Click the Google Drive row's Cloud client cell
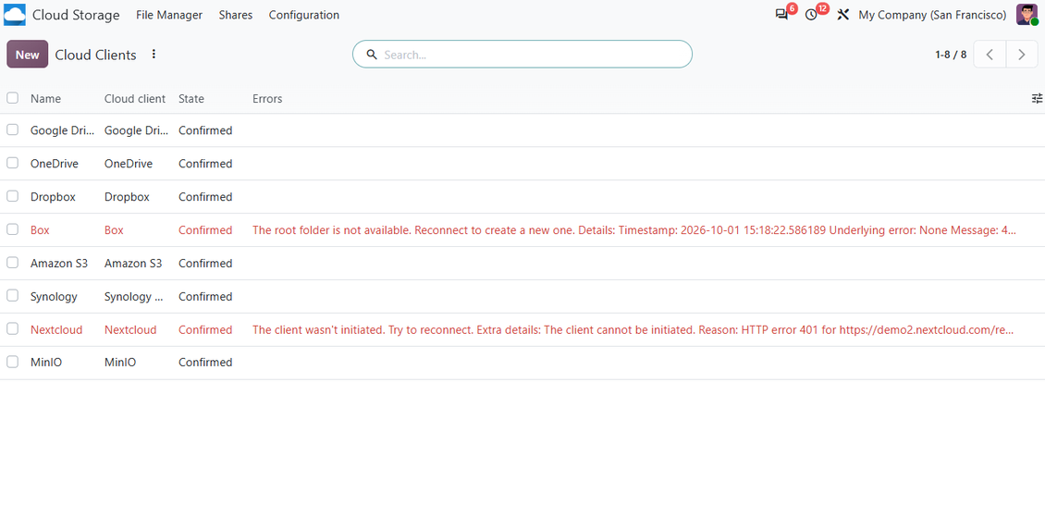This screenshot has width=1045, height=518. pos(136,130)
